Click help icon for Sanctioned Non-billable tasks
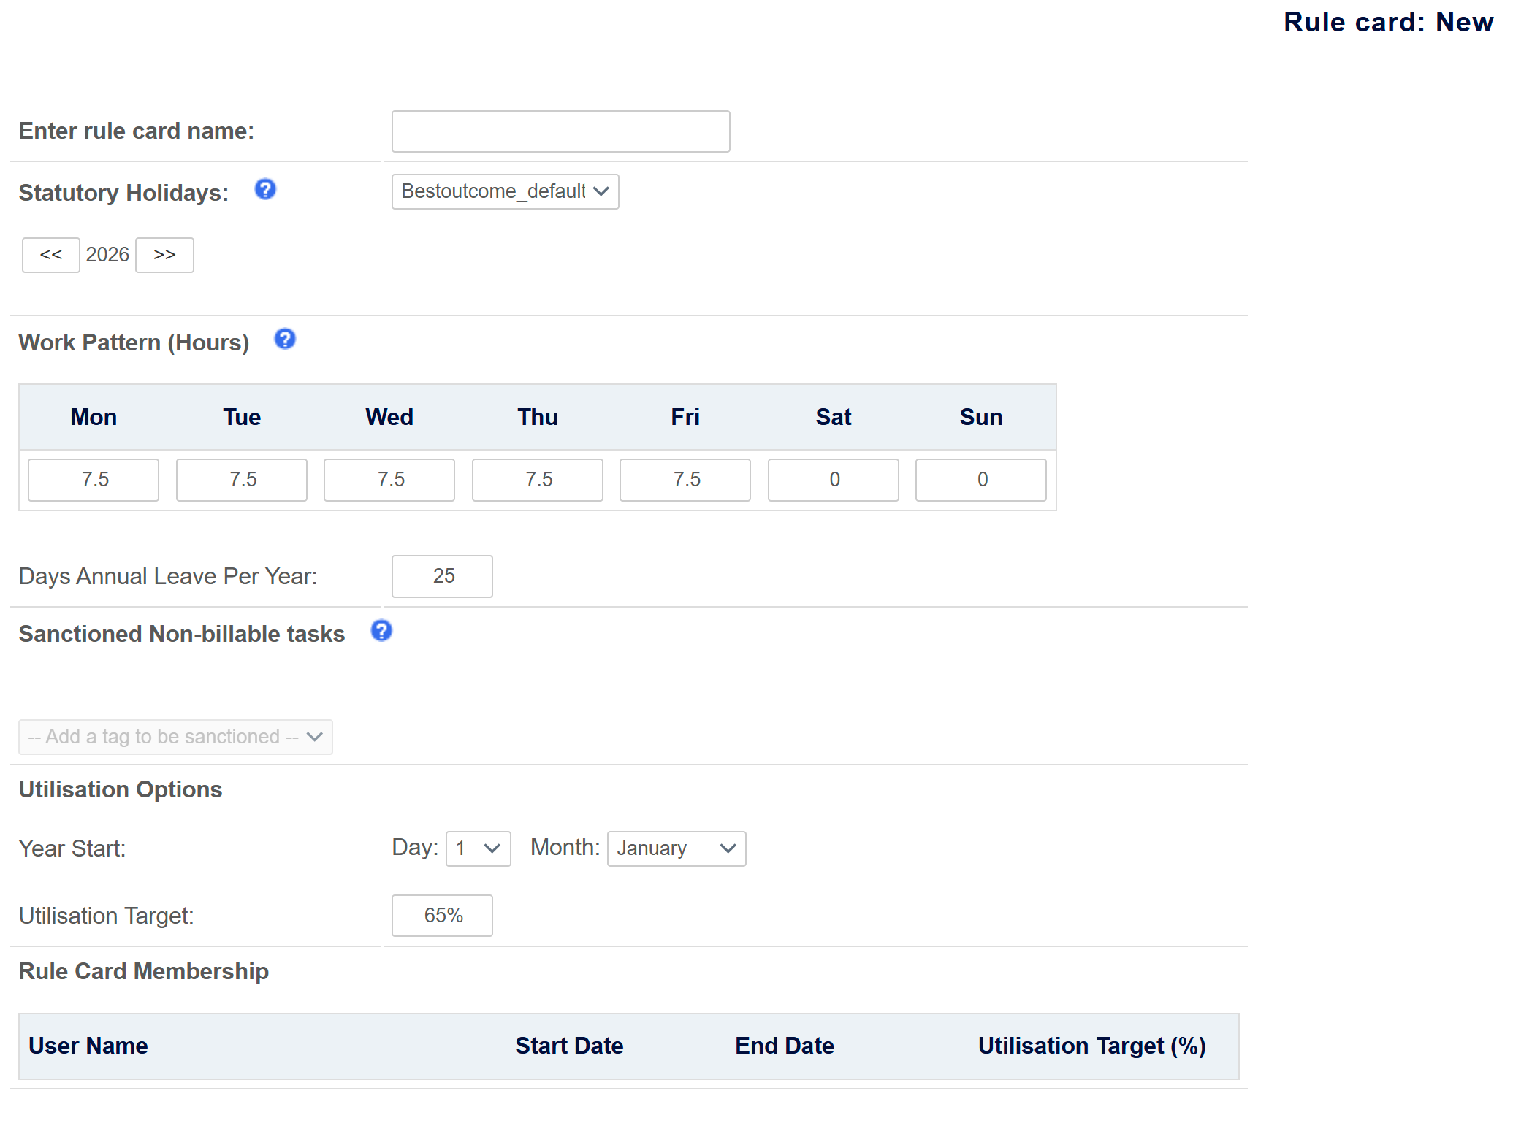The height and width of the screenshot is (1134, 1513). tap(381, 631)
